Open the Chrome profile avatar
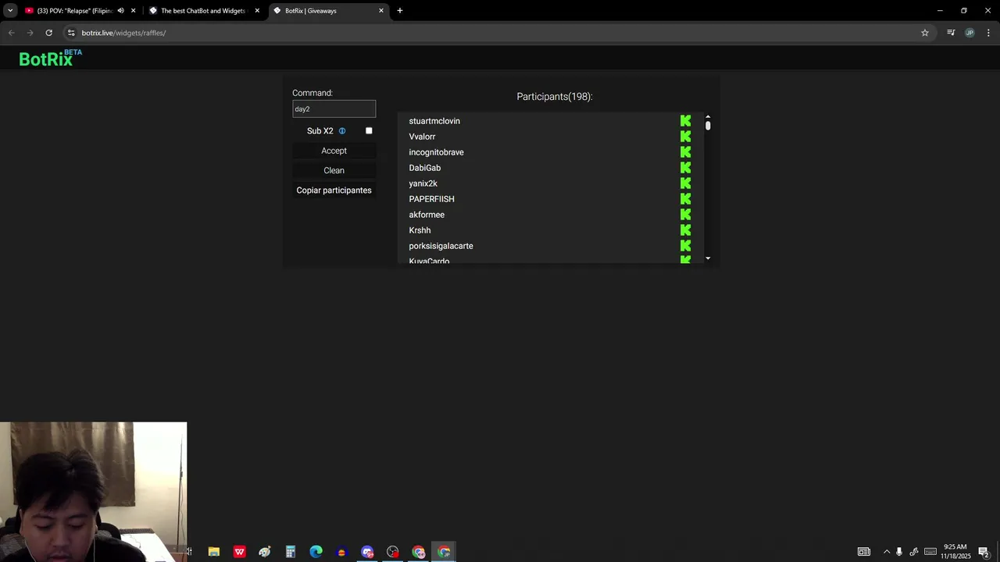1000x562 pixels. point(970,33)
